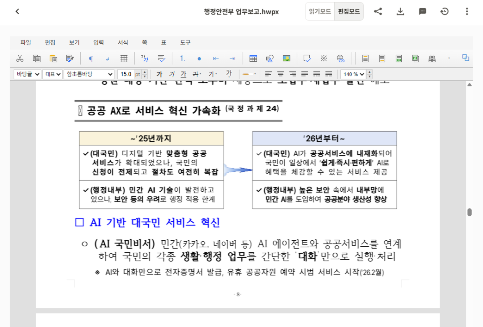Share the document via share icon
This screenshot has height=327, width=483.
pos(378,12)
